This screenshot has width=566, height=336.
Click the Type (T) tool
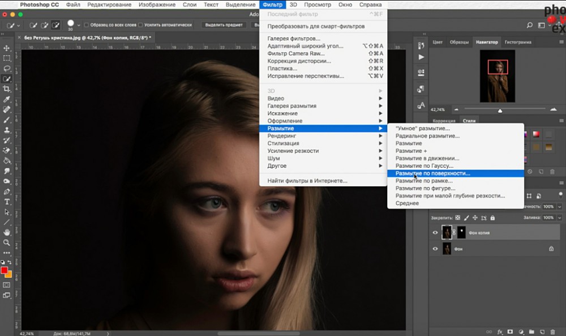coord(7,202)
